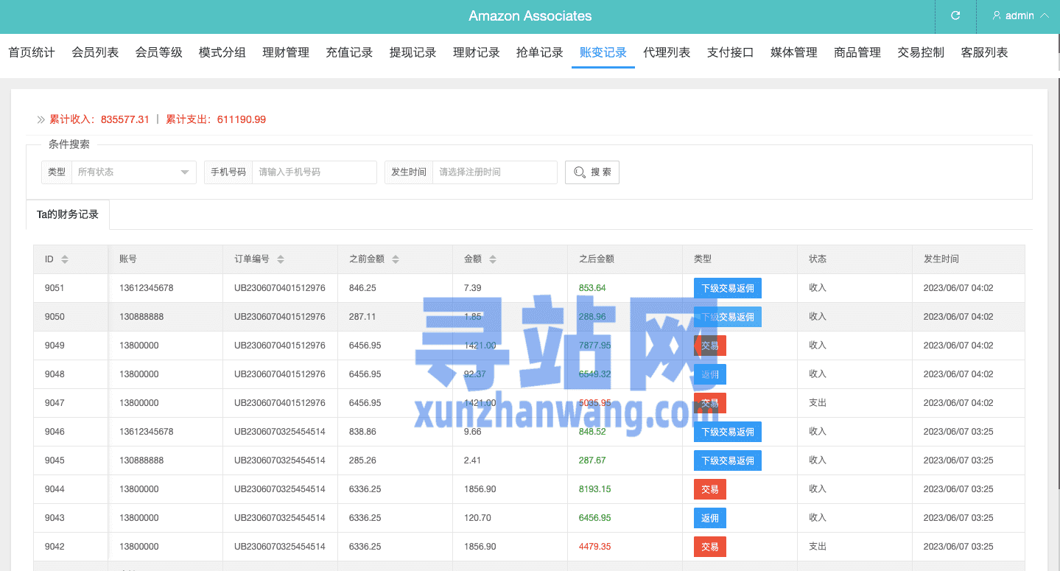The width and height of the screenshot is (1060, 571).
Task: Click the 手机号码 input field
Action: [x=314, y=172]
